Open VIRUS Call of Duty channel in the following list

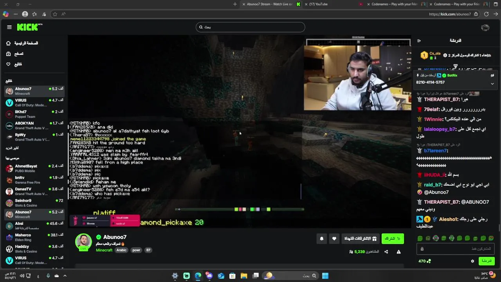pyautogui.click(x=34, y=103)
